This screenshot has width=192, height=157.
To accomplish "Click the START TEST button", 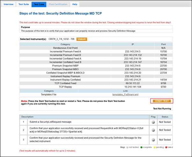I will (161, 101).
